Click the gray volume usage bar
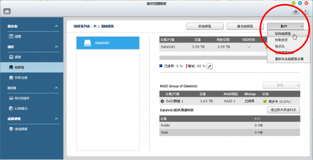This screenshot has height=160, width=313. (x=213, y=58)
